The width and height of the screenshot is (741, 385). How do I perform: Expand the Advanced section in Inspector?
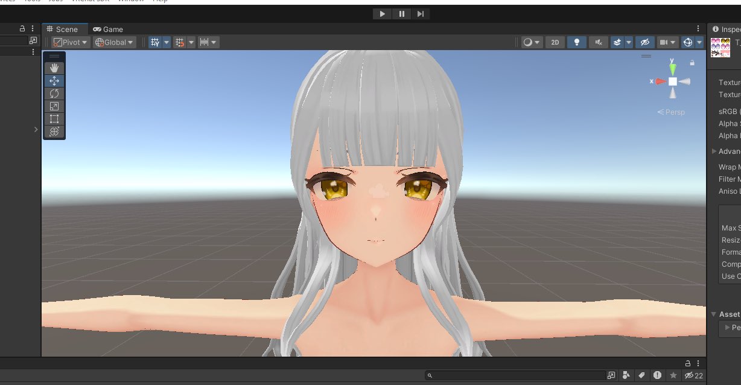(714, 151)
